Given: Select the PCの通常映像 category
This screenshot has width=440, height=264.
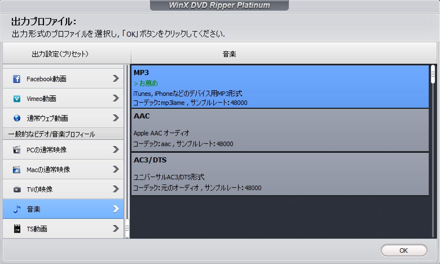Looking at the screenshot, I should (63, 149).
